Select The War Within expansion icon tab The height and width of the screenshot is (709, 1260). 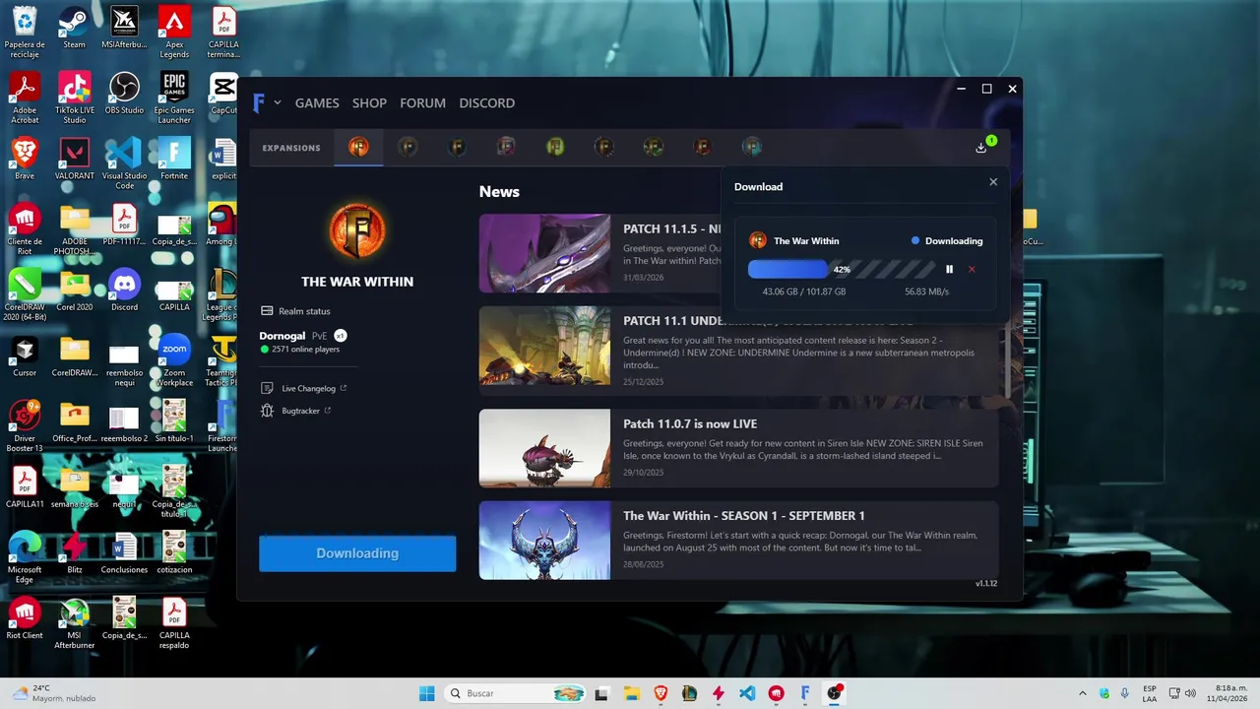pyautogui.click(x=358, y=147)
